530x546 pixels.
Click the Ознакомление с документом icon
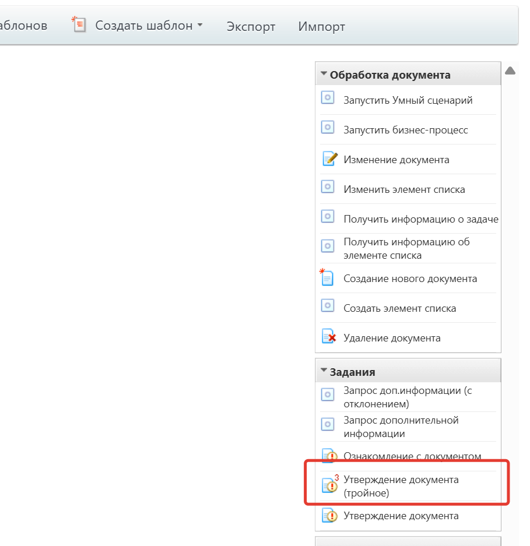pos(329,456)
